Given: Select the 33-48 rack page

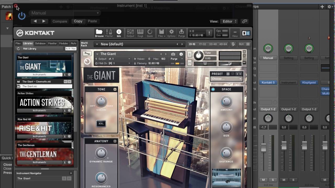Looking at the screenshot, I should [x=213, y=44].
